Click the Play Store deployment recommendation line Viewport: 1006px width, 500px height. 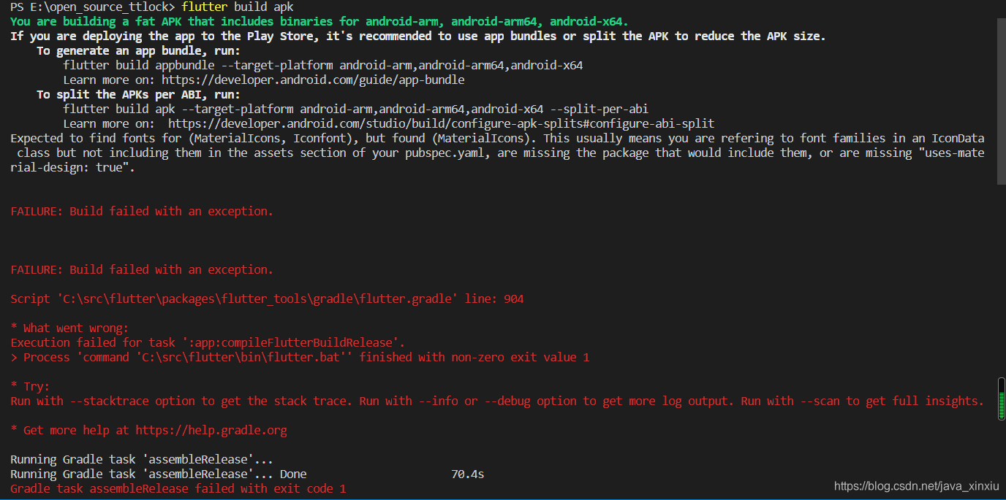pos(418,36)
